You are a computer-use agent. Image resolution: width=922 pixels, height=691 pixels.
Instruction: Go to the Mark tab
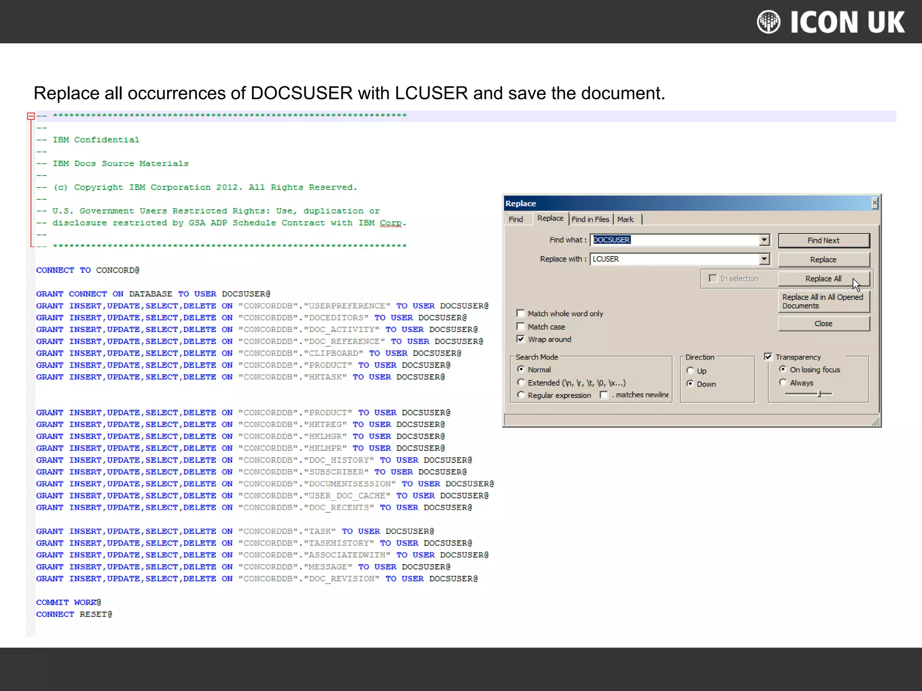coord(625,219)
